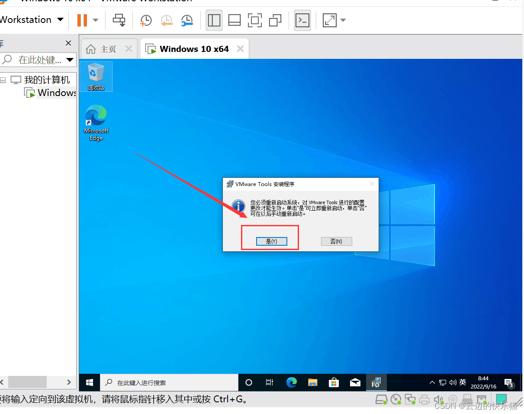Click the sound card device status icon

pos(439,399)
